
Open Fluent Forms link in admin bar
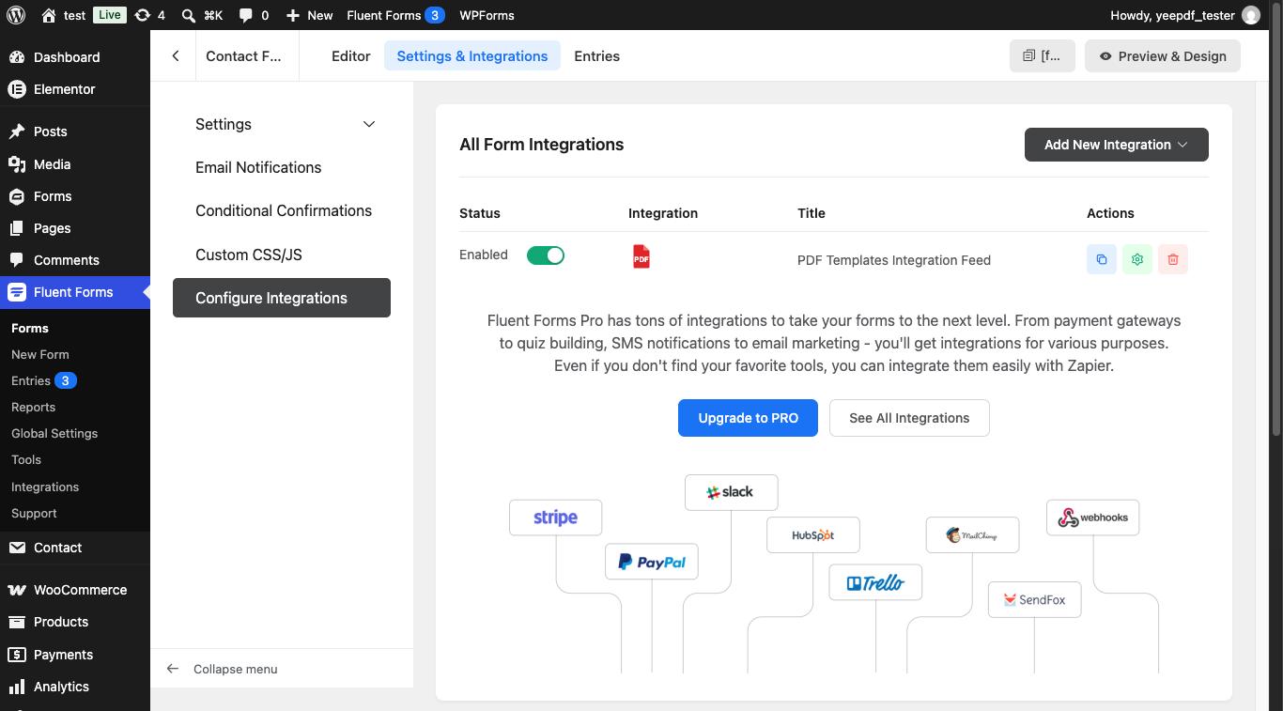(395, 15)
